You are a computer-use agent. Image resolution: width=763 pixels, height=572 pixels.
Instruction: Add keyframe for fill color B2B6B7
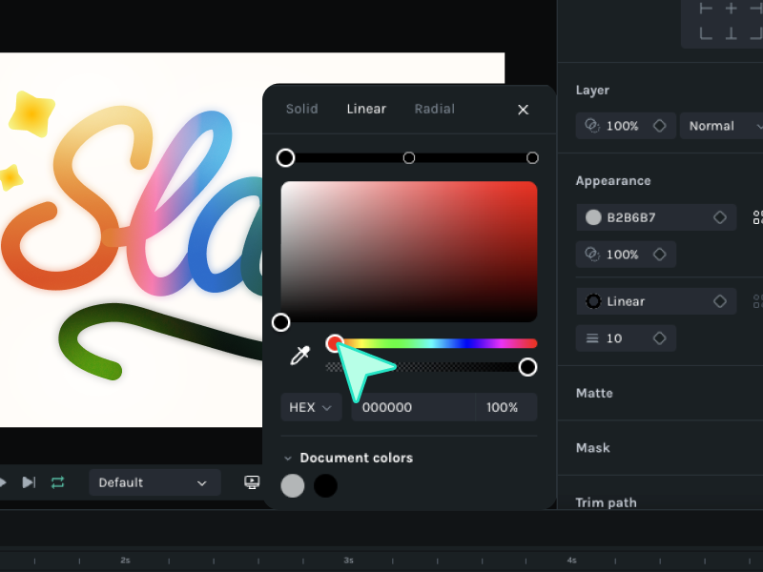(720, 217)
